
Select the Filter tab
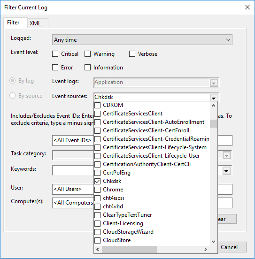click(x=13, y=23)
